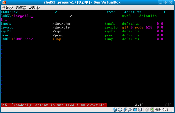Click sysfs at the start of its line

(x=6, y=31)
